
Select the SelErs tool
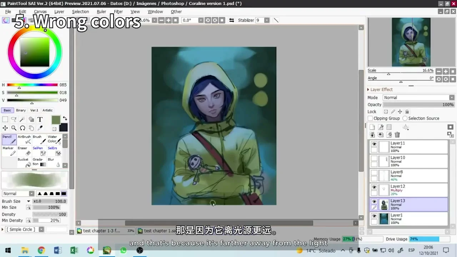54,151
